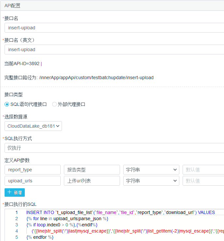224x241 pixels.
Task: Click the plus icon on 新增 button
Action: [9, 192]
